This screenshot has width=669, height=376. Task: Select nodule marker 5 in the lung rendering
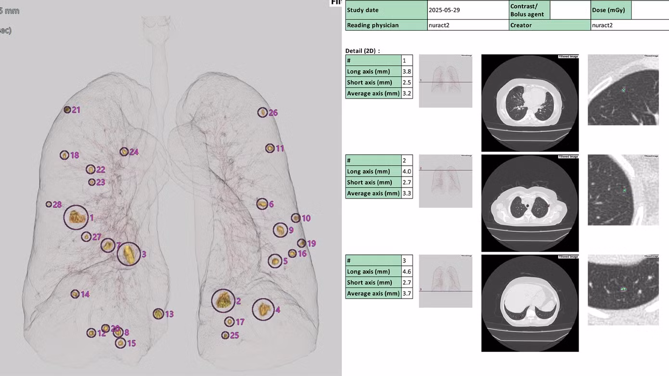click(275, 261)
